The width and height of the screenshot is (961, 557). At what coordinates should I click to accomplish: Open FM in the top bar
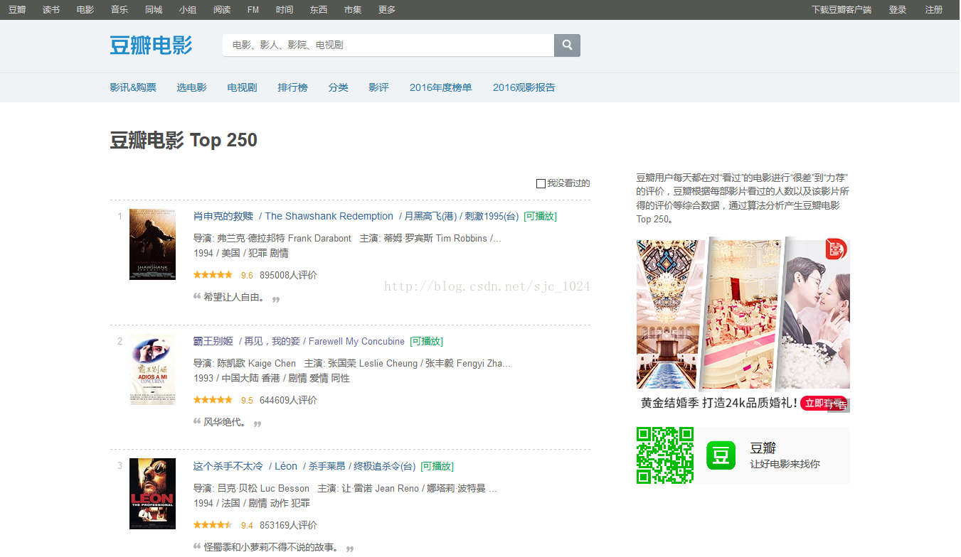coord(253,10)
